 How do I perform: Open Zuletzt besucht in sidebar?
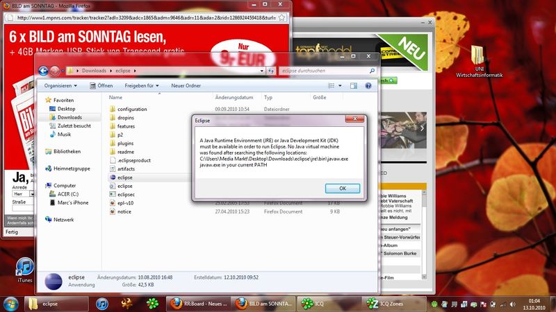(74, 125)
